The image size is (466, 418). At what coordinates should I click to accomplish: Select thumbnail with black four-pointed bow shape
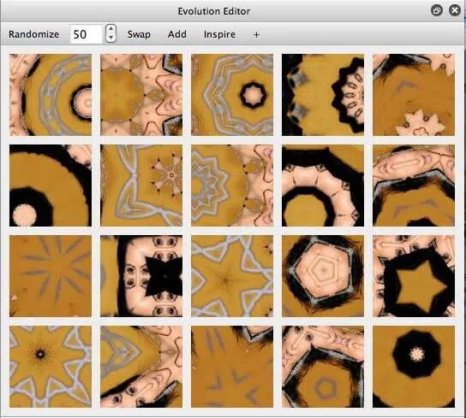coord(141,276)
